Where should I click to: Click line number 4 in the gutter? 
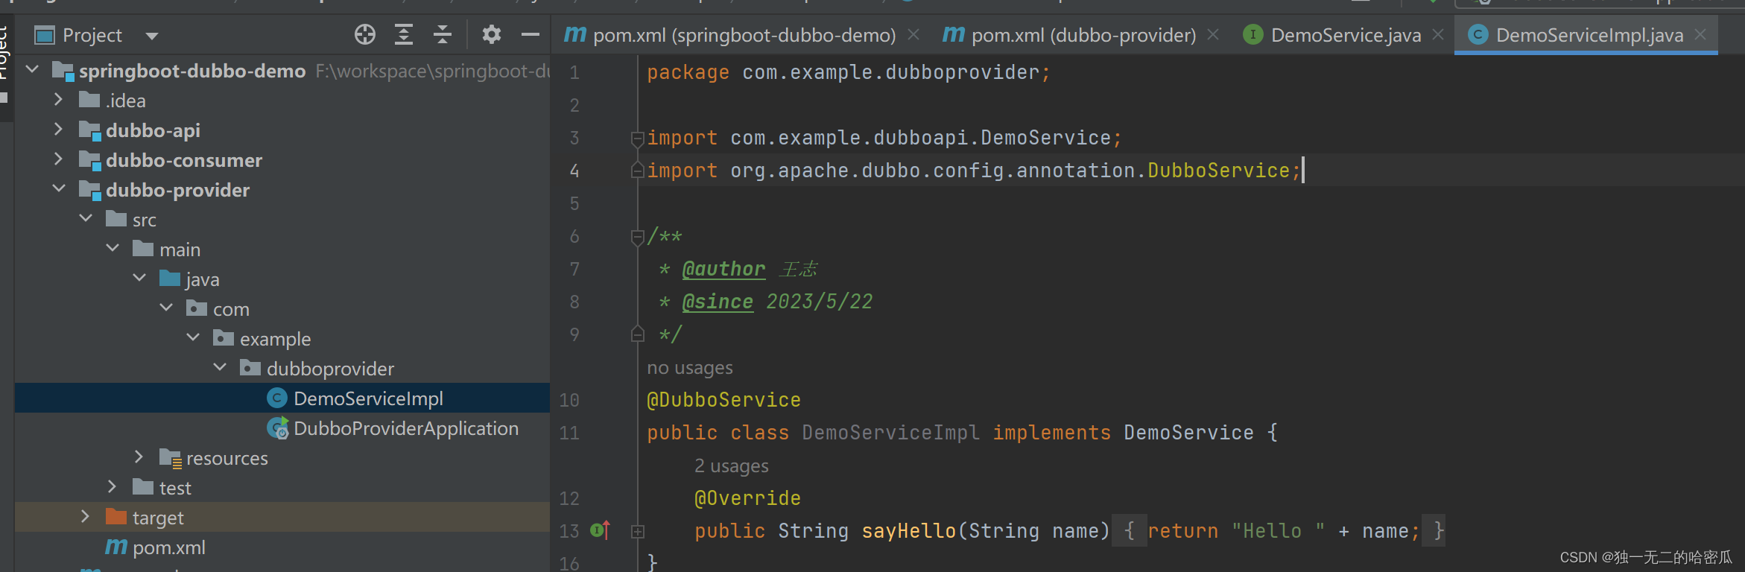tap(574, 171)
